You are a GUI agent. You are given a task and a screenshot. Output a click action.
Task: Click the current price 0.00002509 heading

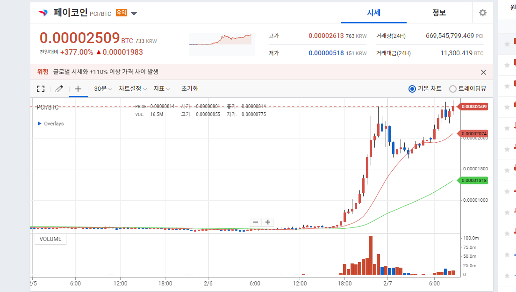(x=79, y=38)
